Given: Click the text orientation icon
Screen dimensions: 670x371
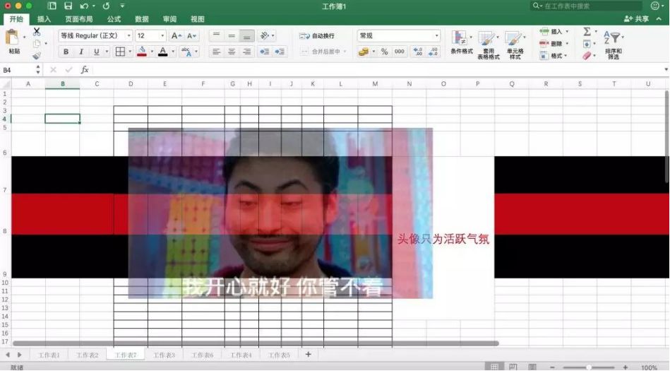Looking at the screenshot, I should (x=265, y=35).
